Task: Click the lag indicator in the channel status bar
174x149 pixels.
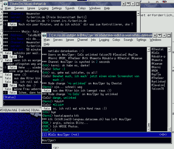Action: tap(163, 134)
